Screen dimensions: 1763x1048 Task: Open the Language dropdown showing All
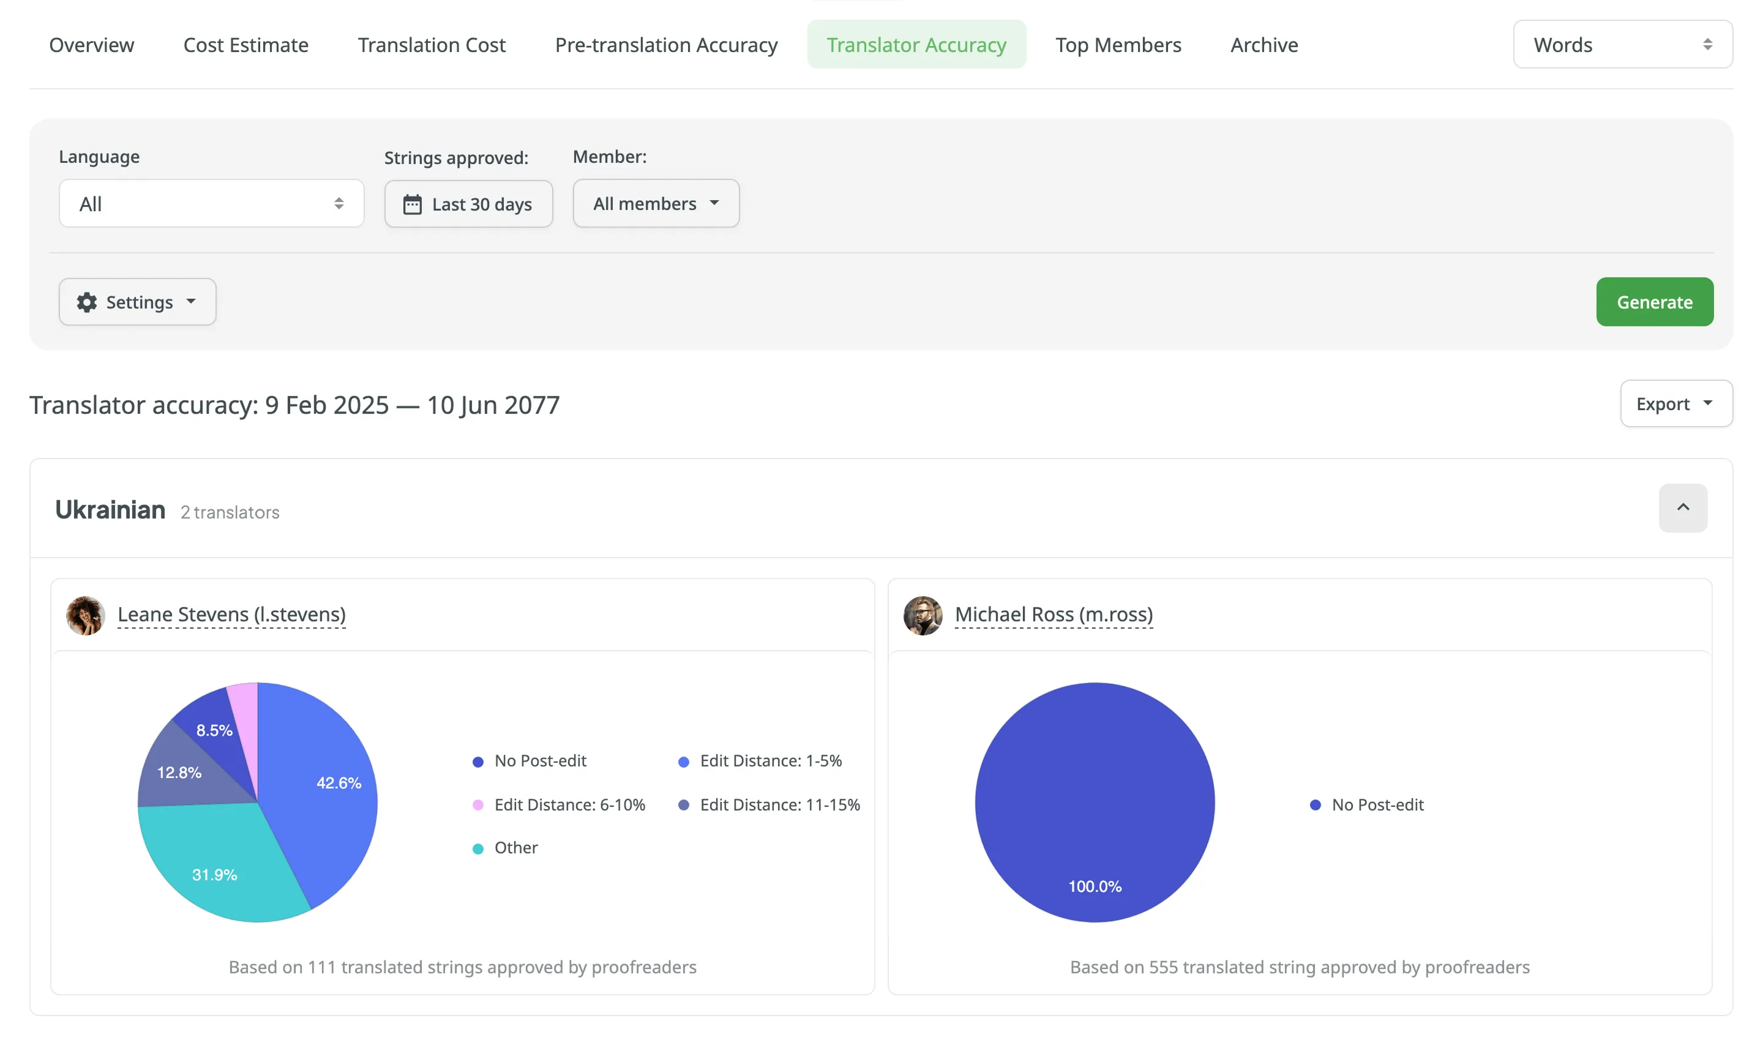click(211, 204)
